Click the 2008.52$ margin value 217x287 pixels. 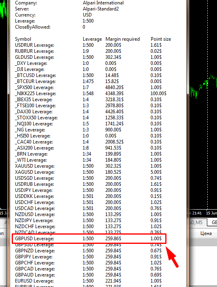tap(114, 142)
